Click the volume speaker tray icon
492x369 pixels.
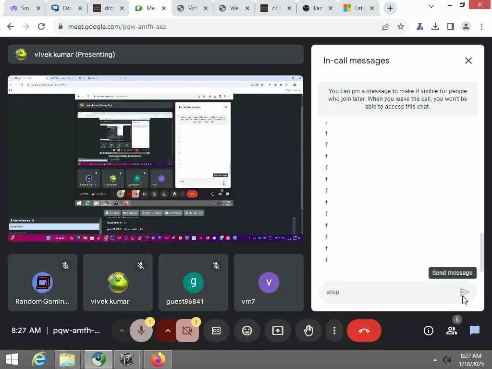point(446,360)
